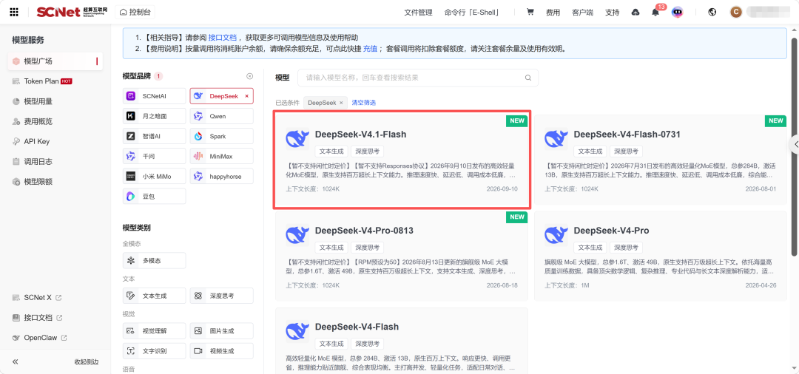Viewport: 799px width, 374px height.
Task: Filter by Qwen brand
Action: [222, 116]
